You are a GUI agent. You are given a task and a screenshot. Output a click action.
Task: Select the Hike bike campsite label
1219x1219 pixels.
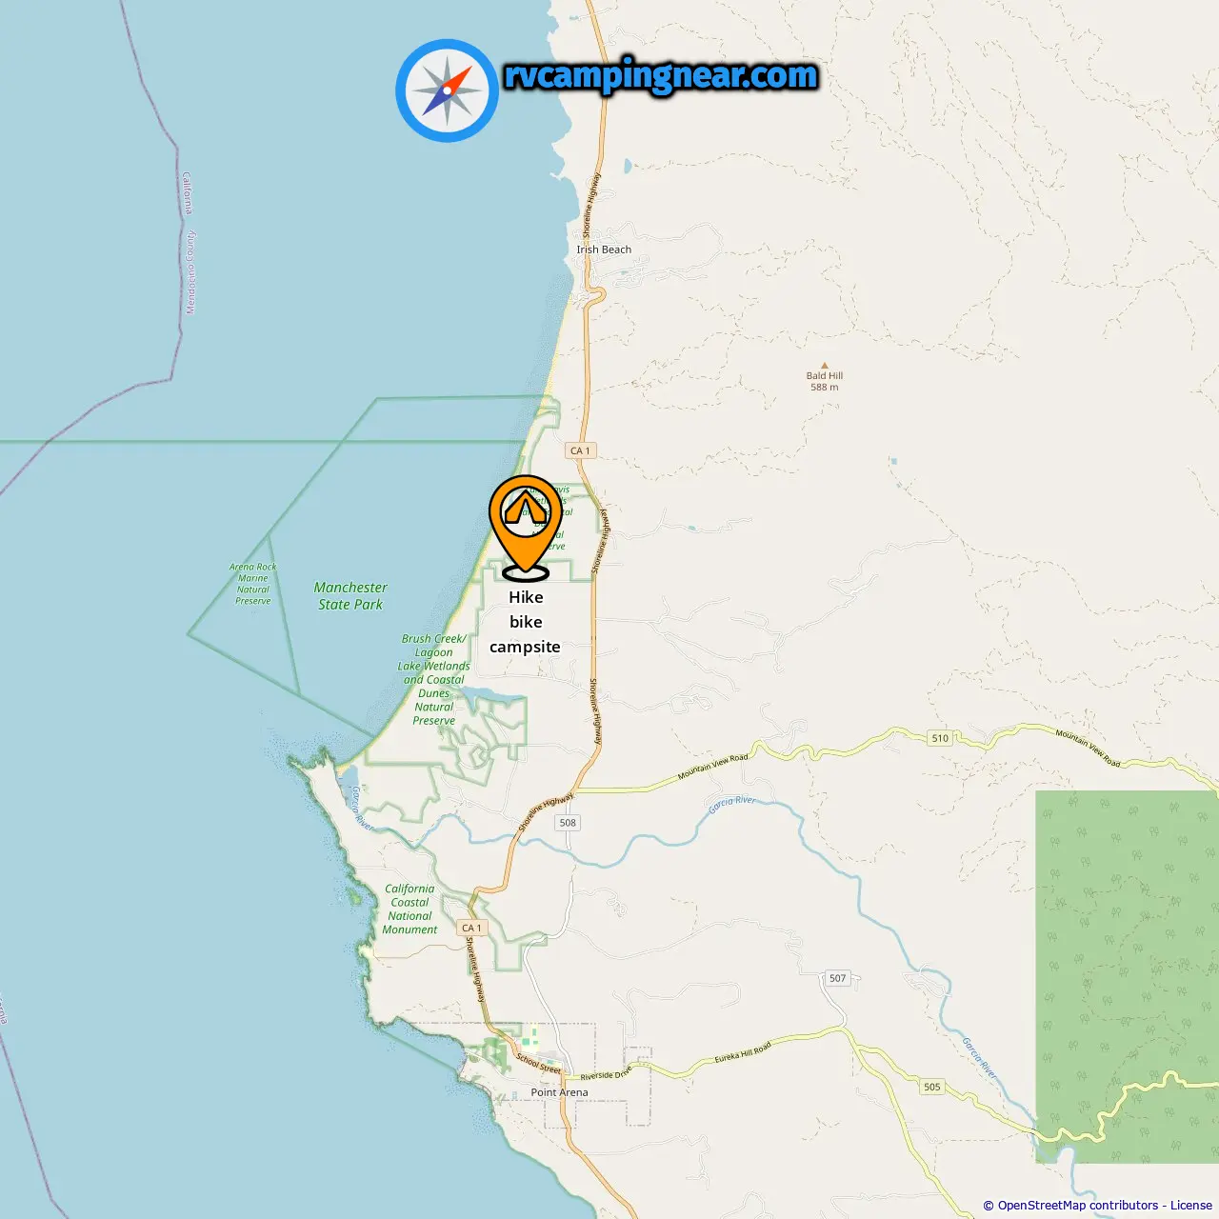(526, 622)
